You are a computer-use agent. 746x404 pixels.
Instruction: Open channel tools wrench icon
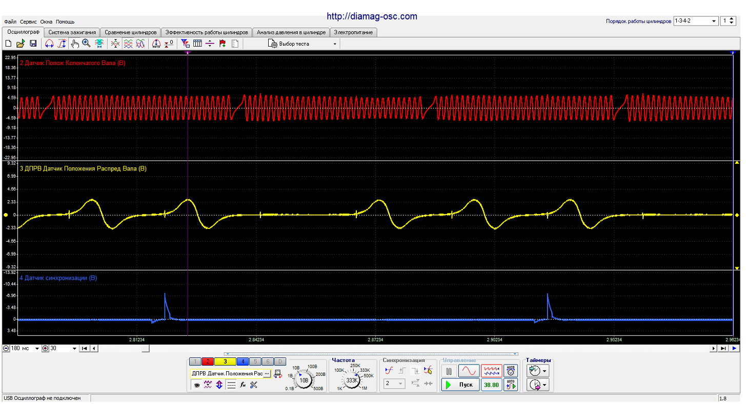pos(253,385)
